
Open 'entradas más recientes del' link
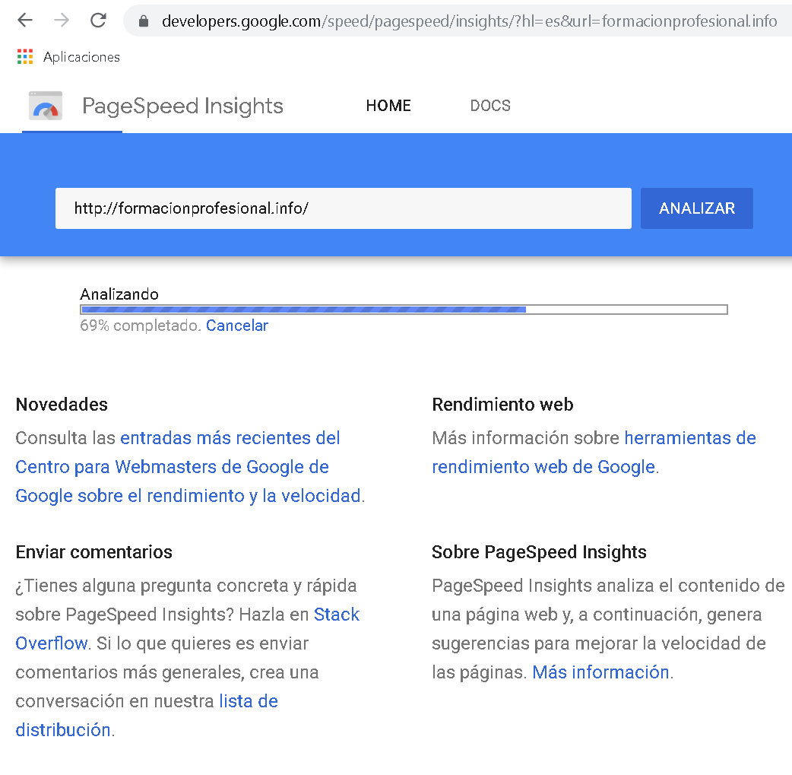click(x=230, y=438)
